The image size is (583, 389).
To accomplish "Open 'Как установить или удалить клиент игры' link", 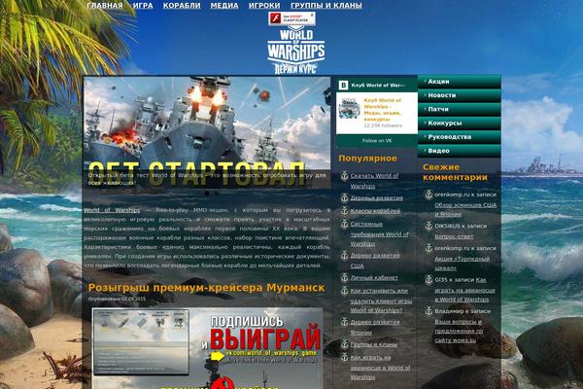I will tap(381, 301).
